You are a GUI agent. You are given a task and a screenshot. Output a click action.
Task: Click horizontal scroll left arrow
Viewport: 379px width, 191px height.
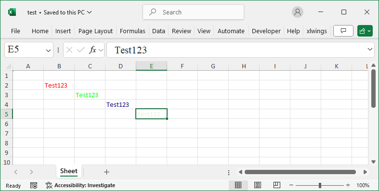click(x=240, y=172)
